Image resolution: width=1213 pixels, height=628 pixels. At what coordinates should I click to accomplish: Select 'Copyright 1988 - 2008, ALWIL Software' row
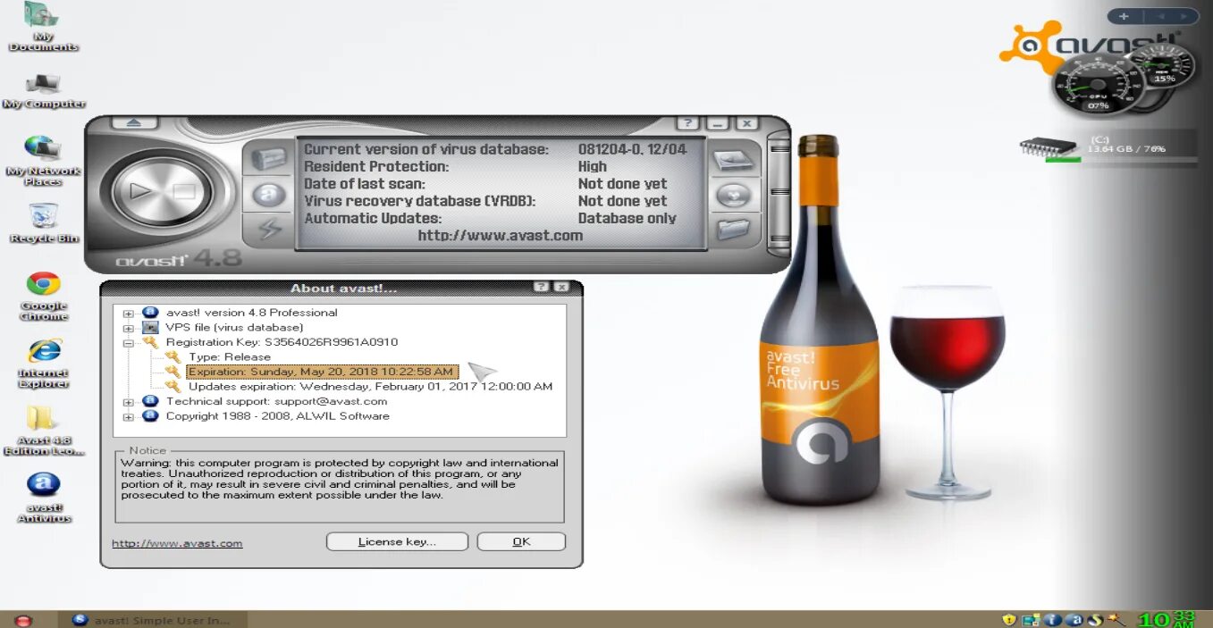coord(277,416)
